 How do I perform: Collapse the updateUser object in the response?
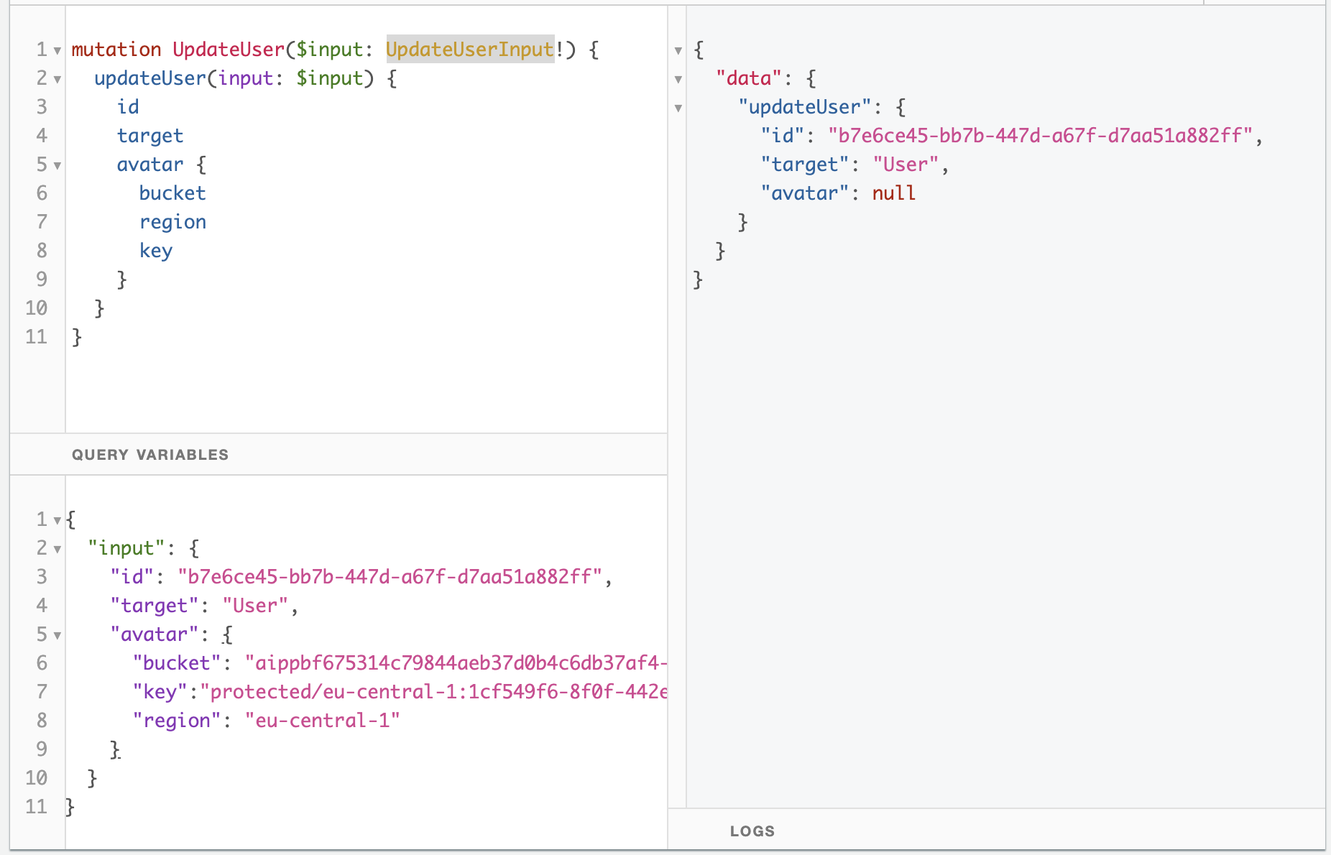pos(678,107)
